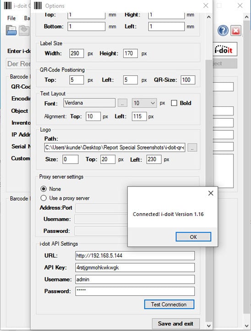
Task: Click the QR-Code Positioning Top field
Action: (76, 80)
